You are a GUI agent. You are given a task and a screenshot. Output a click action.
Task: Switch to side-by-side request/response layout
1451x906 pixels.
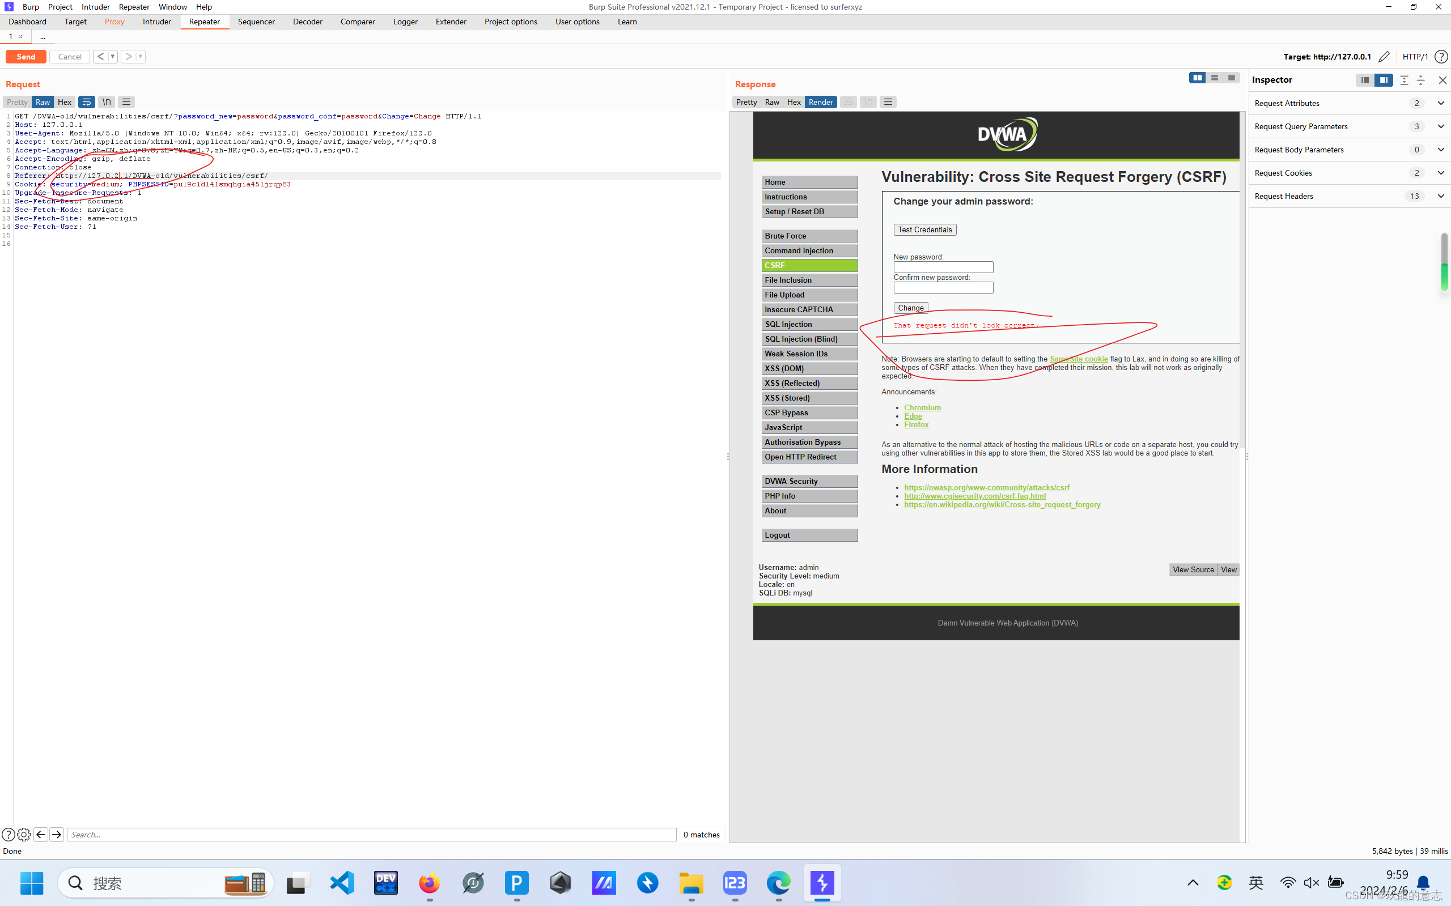coord(1197,78)
